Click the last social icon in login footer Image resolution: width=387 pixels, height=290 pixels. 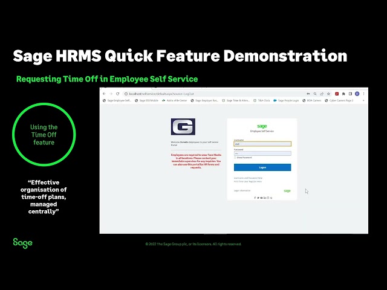tap(271, 198)
